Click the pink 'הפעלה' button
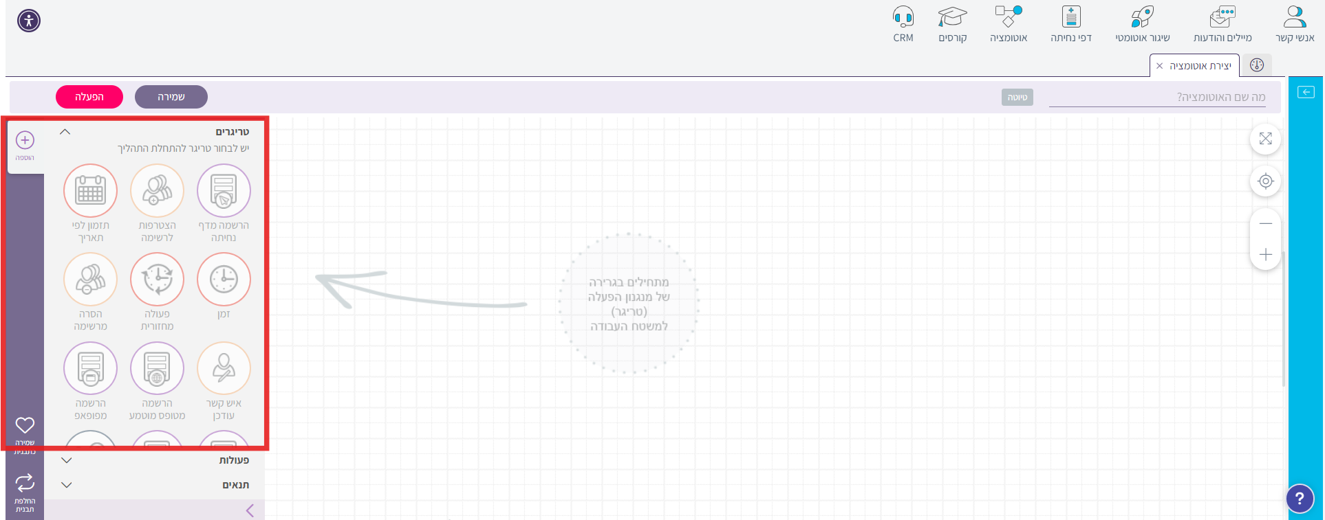 coord(89,97)
